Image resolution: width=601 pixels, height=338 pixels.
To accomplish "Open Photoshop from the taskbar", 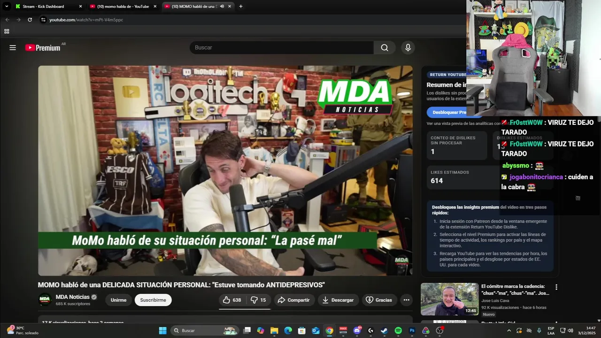I will point(412,330).
